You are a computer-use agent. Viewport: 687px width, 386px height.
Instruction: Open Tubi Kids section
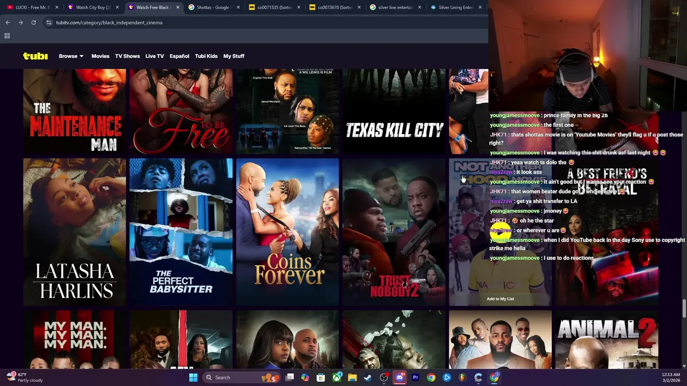point(206,56)
